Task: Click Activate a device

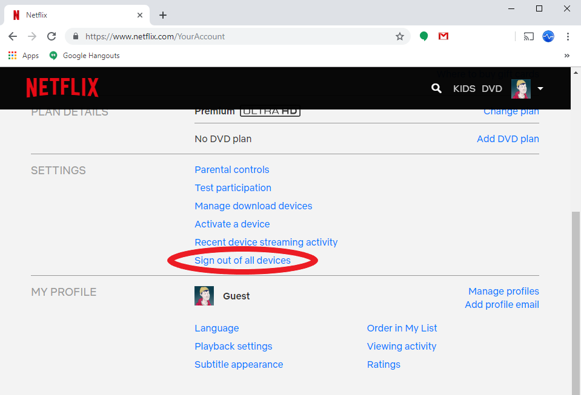Action: 232,224
